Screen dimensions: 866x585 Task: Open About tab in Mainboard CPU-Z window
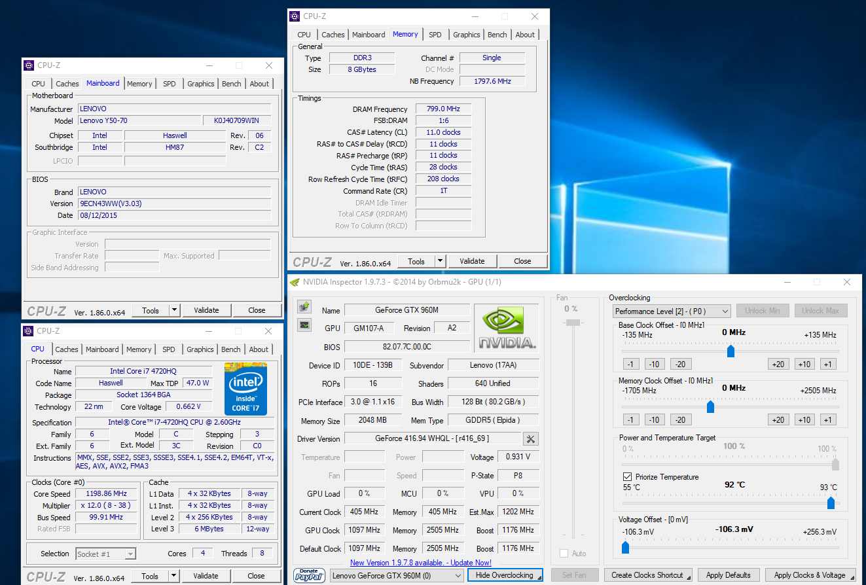(x=259, y=84)
